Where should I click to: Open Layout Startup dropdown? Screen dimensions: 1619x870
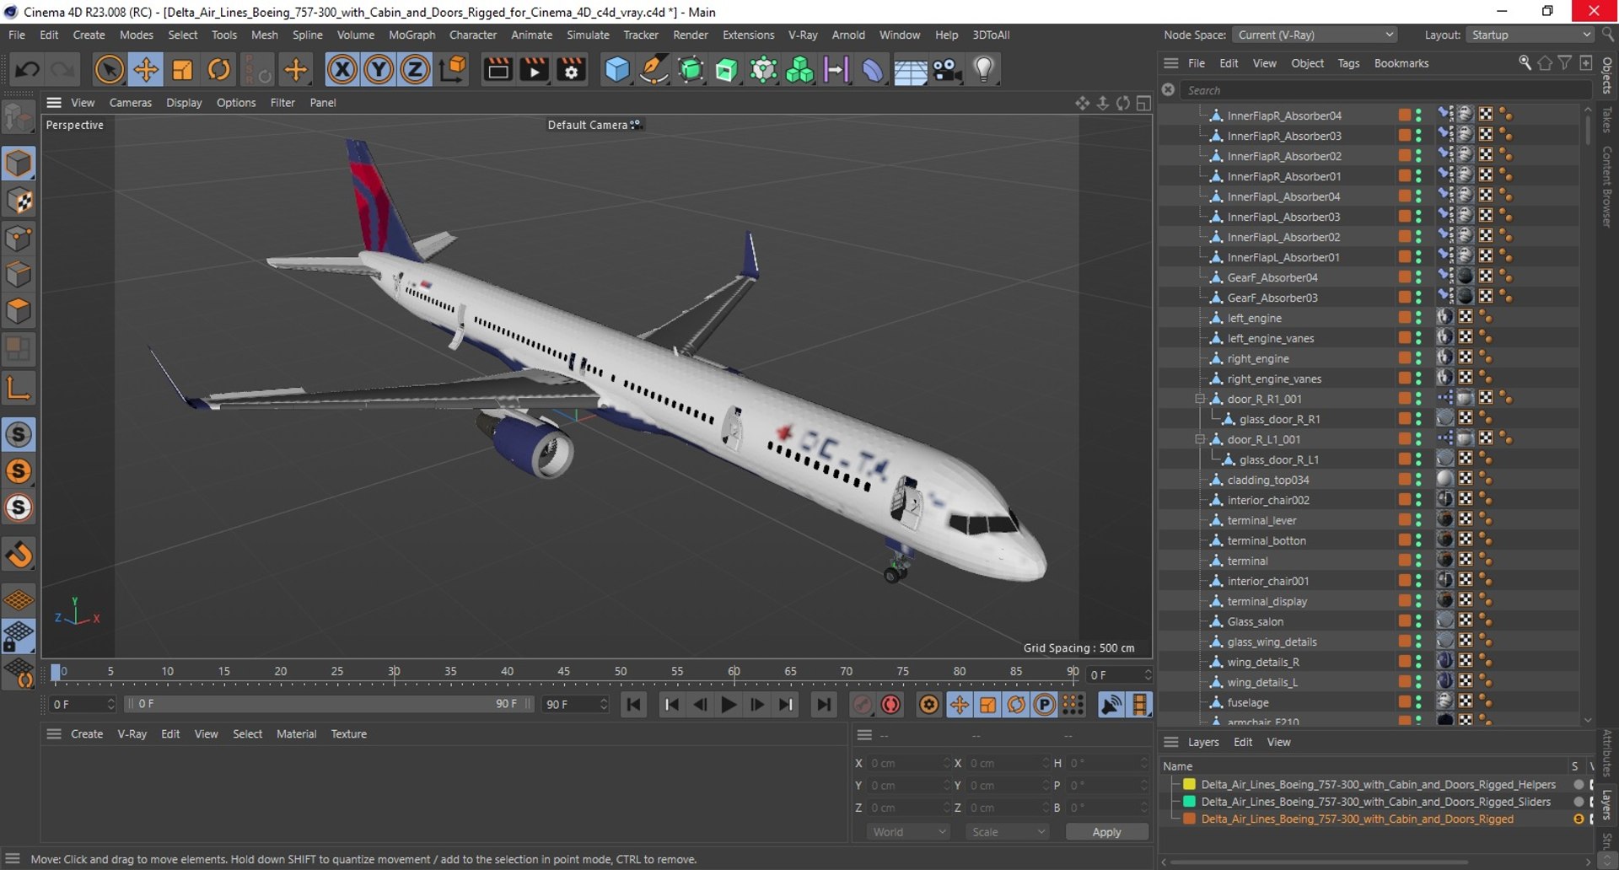1530,35
